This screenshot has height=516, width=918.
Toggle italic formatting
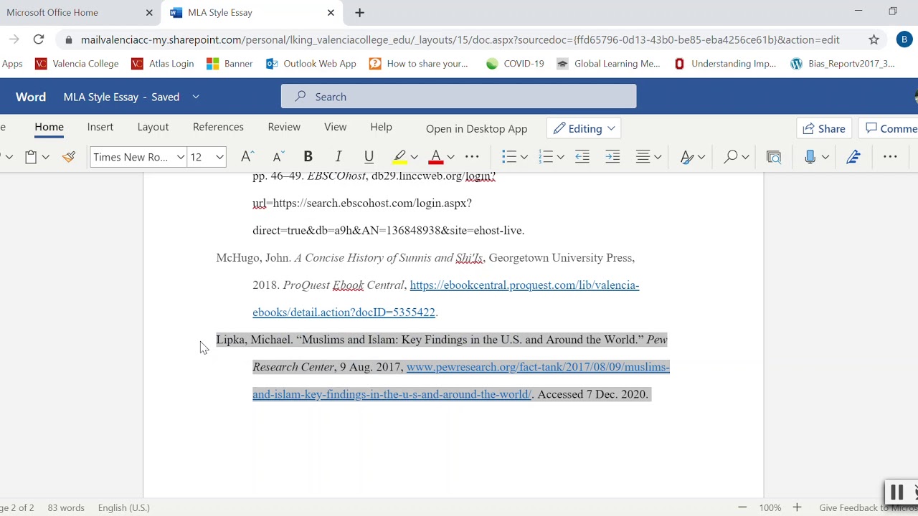(x=339, y=157)
